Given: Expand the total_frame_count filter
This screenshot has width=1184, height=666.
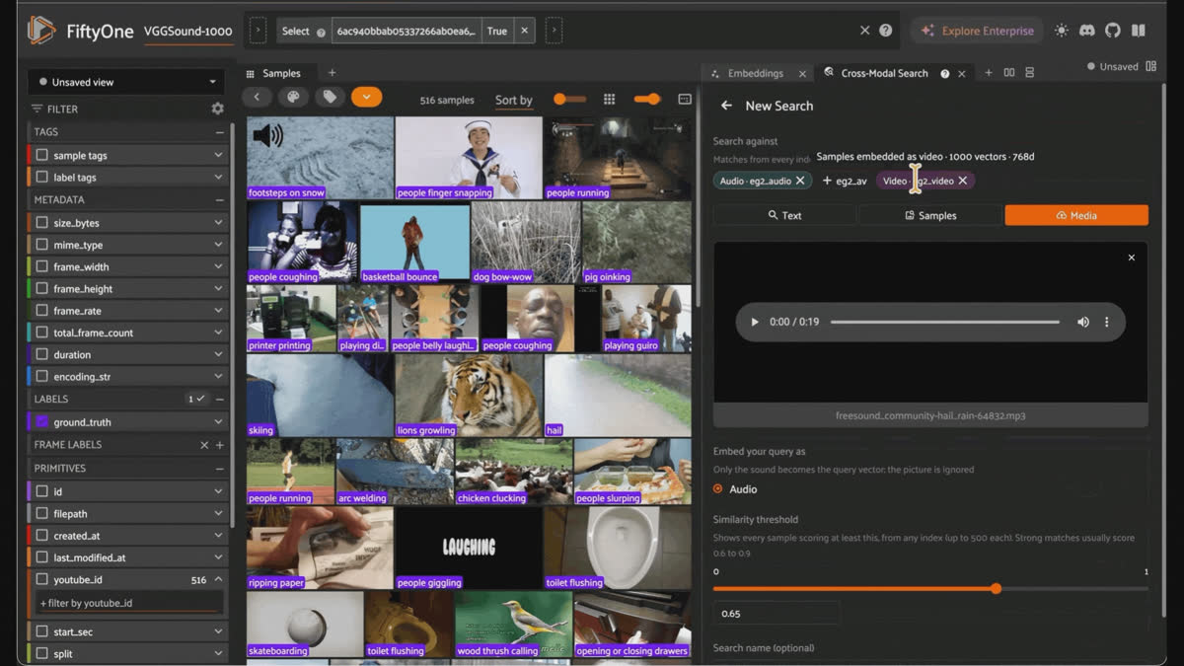Looking at the screenshot, I should tap(218, 333).
